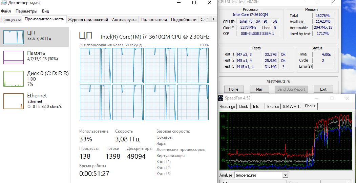Click the Clock value 2273 MHz
This screenshot has width=356, height=183.
coord(249,28)
